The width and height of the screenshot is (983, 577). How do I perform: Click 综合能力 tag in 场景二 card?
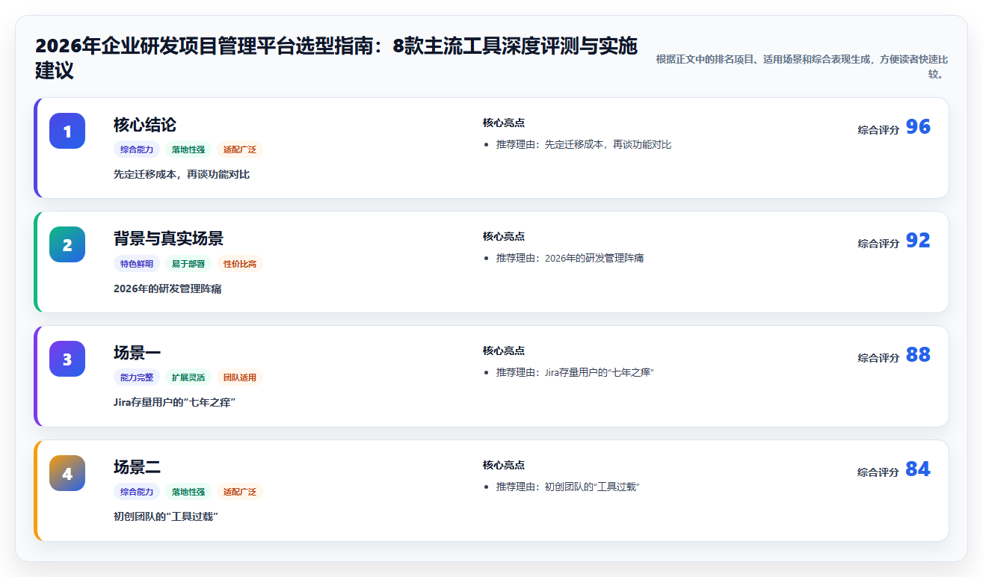137,492
